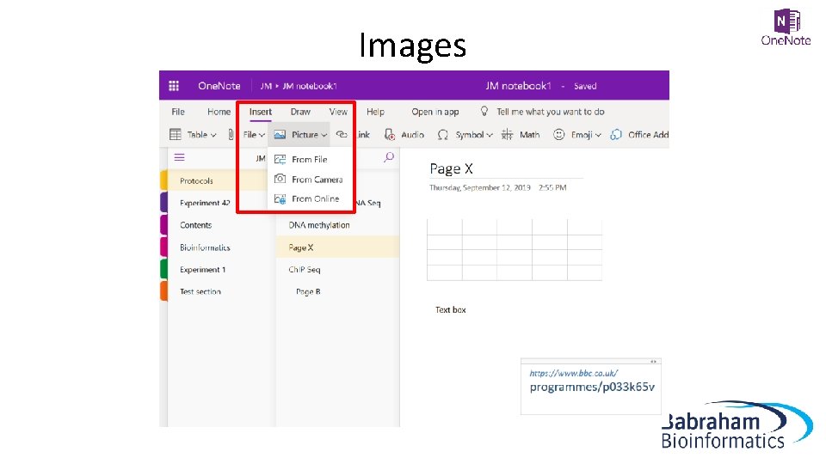Image resolution: width=826 pixels, height=464 pixels.
Task: Click the Table grid icon
Action: (x=176, y=134)
